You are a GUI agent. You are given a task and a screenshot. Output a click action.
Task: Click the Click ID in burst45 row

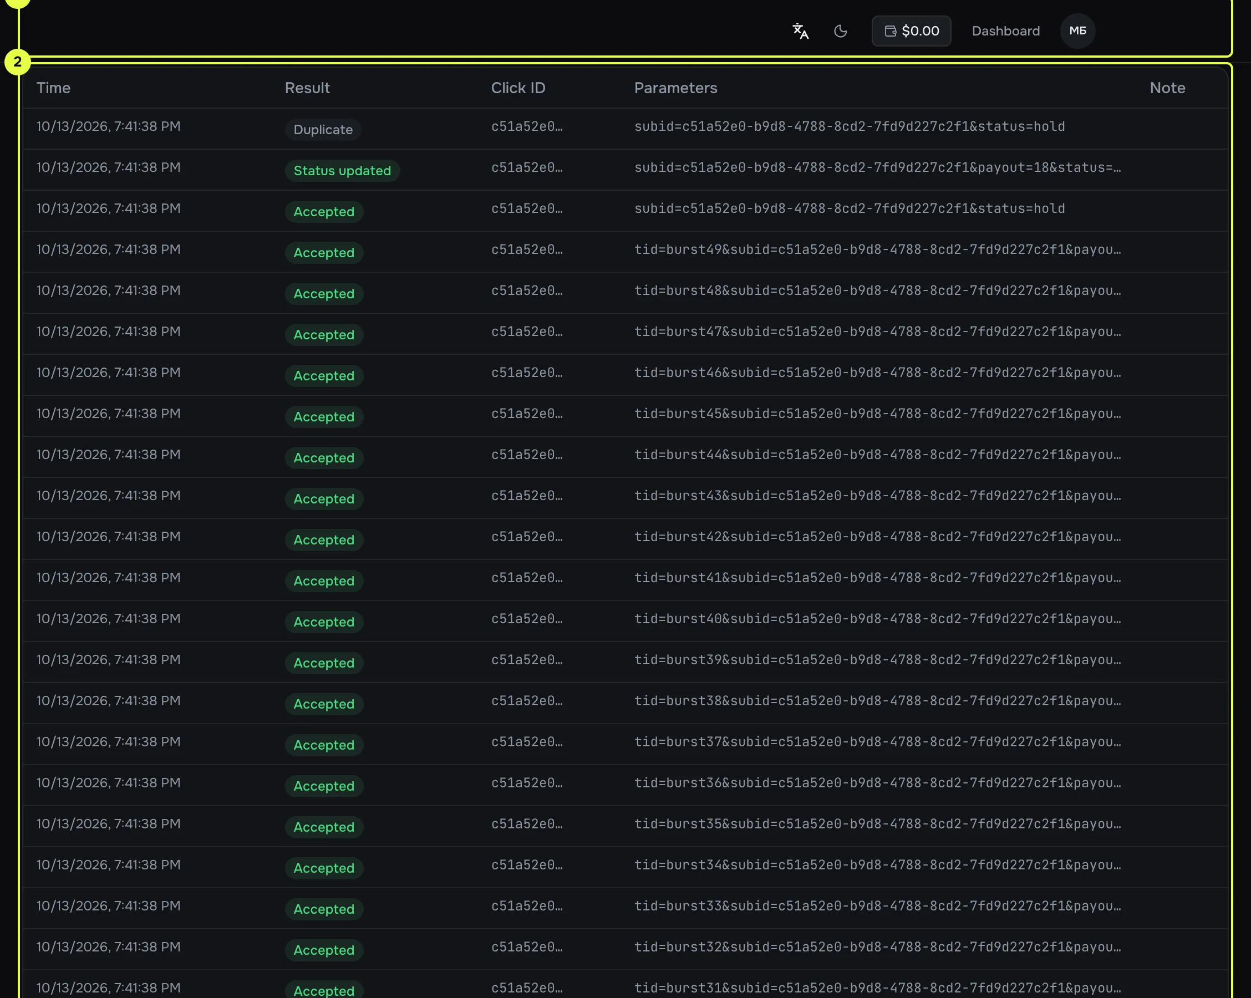(527, 414)
